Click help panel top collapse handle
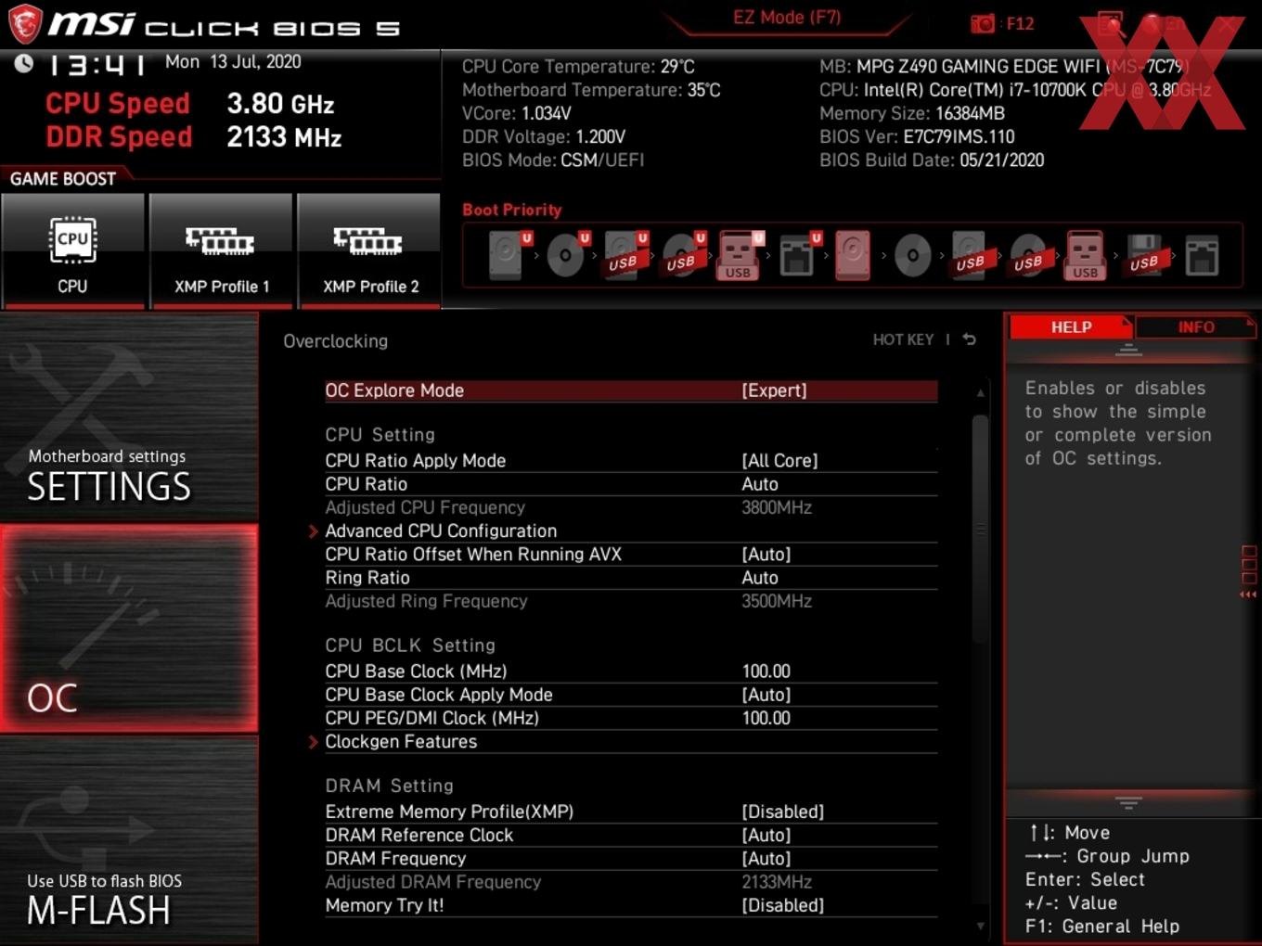Image resolution: width=1262 pixels, height=946 pixels. tap(1128, 351)
